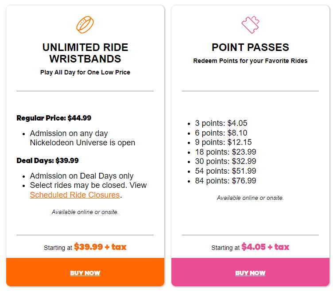This screenshot has height=296, width=333.
Task: Click the pink $4.05 + tax starting price
Action: (x=265, y=247)
